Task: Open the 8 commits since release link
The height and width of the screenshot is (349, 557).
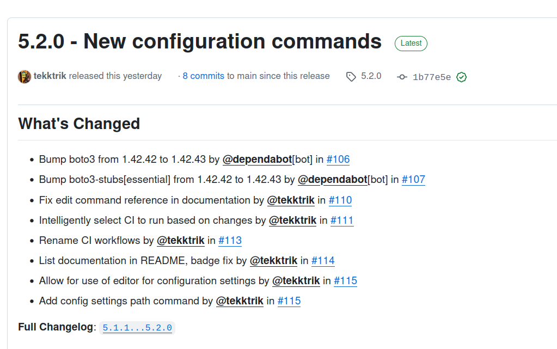Action: point(203,76)
